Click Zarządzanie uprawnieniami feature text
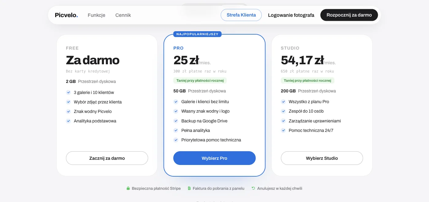This screenshot has width=429, height=202. point(315,121)
